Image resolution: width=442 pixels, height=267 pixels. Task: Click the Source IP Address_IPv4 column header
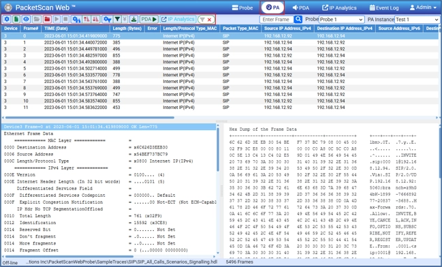point(287,29)
